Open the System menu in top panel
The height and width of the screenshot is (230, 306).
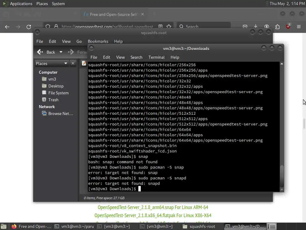click(58, 4)
